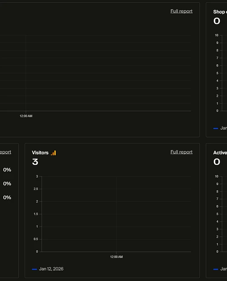Click the blue legend marker in Active card
The image size is (227, 281).
click(x=216, y=269)
